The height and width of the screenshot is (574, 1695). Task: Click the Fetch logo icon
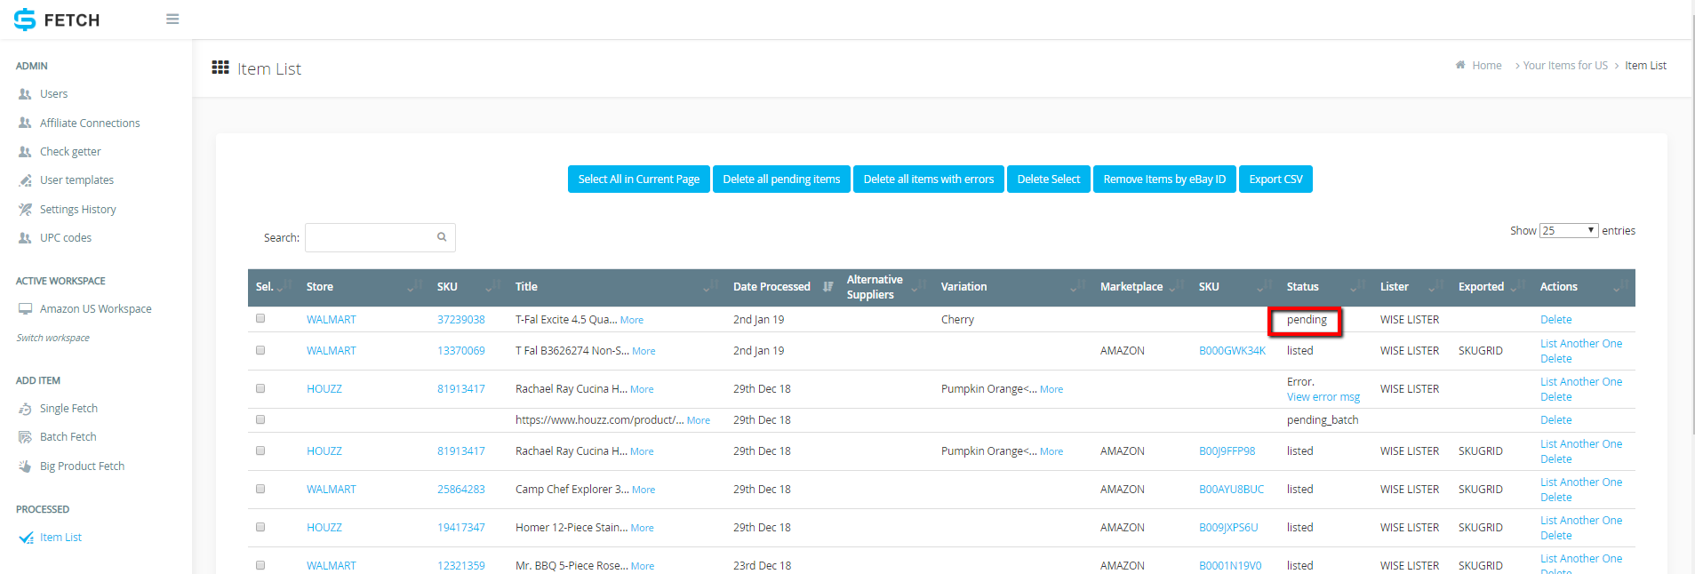(x=25, y=20)
